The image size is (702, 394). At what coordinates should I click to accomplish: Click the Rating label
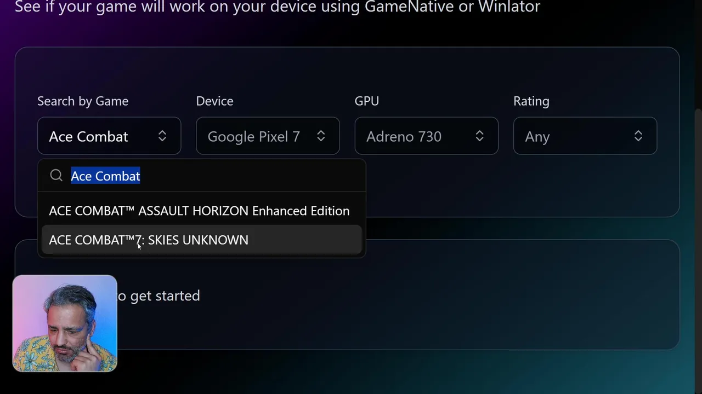pos(531,101)
